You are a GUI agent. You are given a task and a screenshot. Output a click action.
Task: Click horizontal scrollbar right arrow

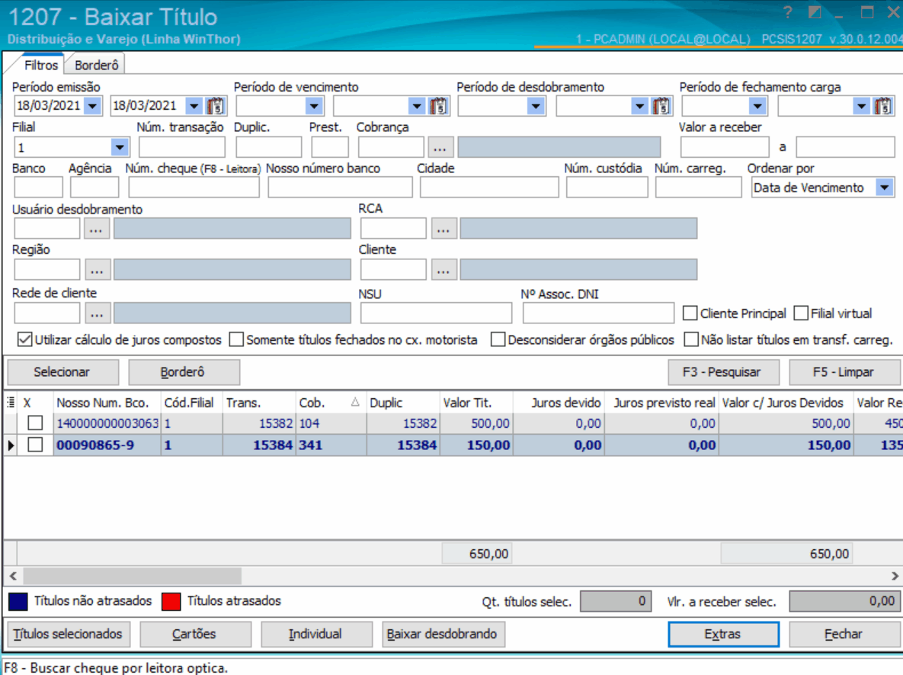click(895, 575)
